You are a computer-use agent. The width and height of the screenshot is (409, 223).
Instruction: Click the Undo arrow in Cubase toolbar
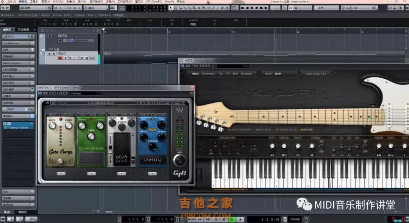tap(2, 8)
